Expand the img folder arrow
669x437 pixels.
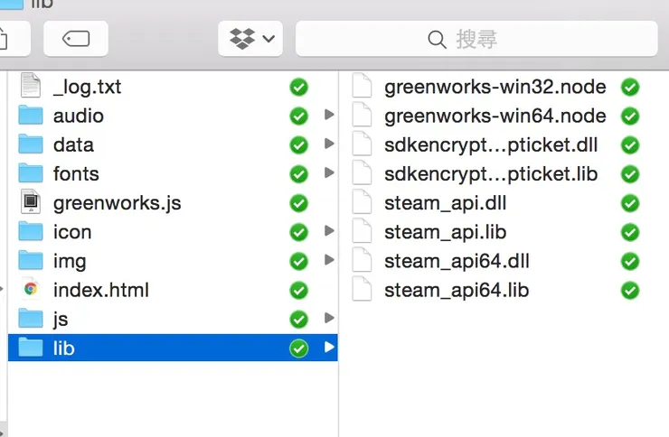pyautogui.click(x=329, y=260)
